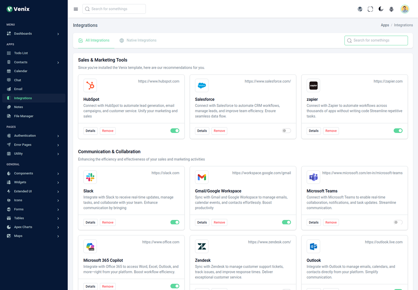418x290 pixels.
Task: Toggle dark mode with the moon icon
Action: 381,9
